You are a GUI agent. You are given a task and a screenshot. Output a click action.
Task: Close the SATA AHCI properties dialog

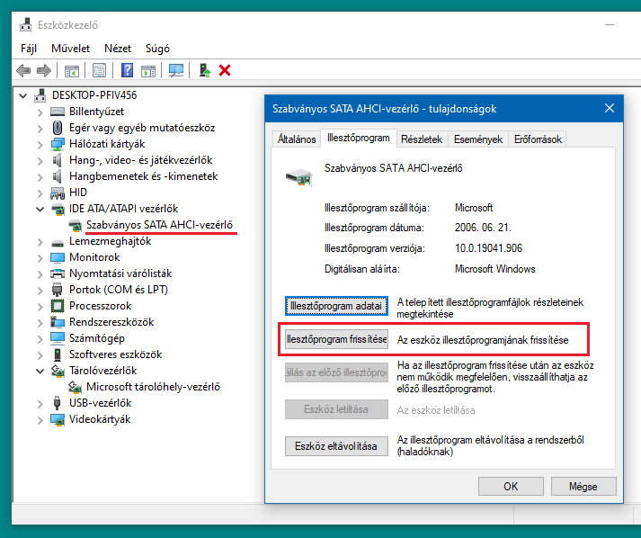coord(610,109)
